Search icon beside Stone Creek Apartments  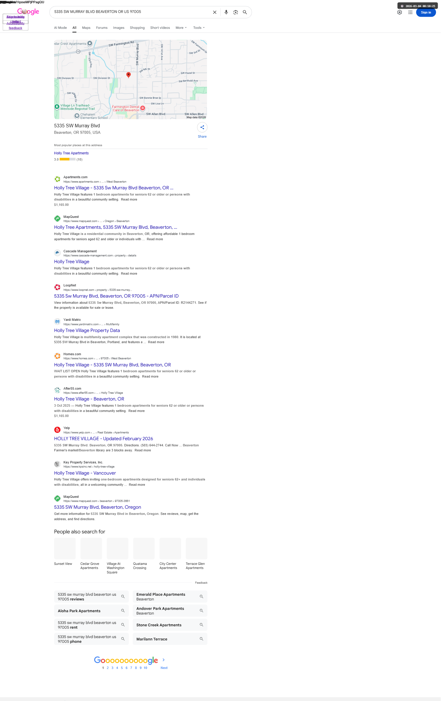point(201,625)
